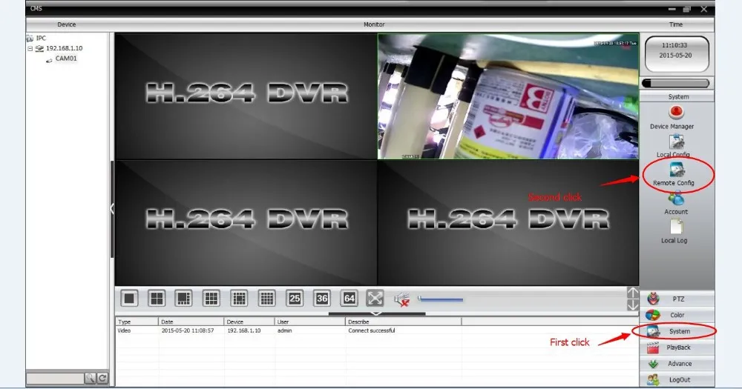Open the Account icon
Image resolution: width=742 pixels, height=389 pixels.
[676, 199]
